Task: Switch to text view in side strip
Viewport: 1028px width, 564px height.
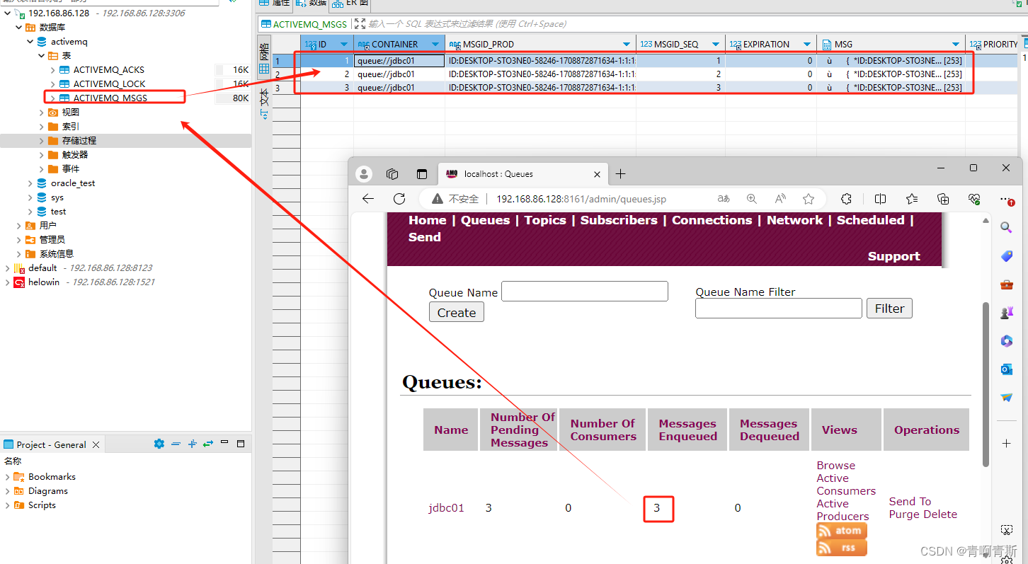Action: click(x=263, y=103)
